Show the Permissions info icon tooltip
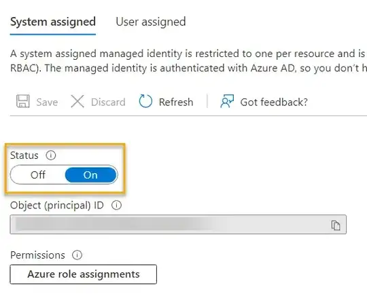The height and width of the screenshot is (294, 367). [x=77, y=255]
